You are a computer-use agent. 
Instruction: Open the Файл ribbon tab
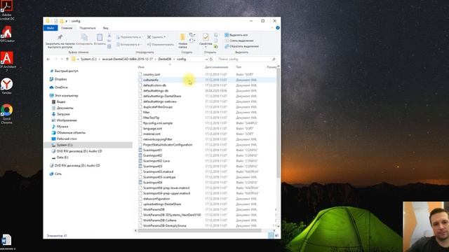[x=51, y=28]
